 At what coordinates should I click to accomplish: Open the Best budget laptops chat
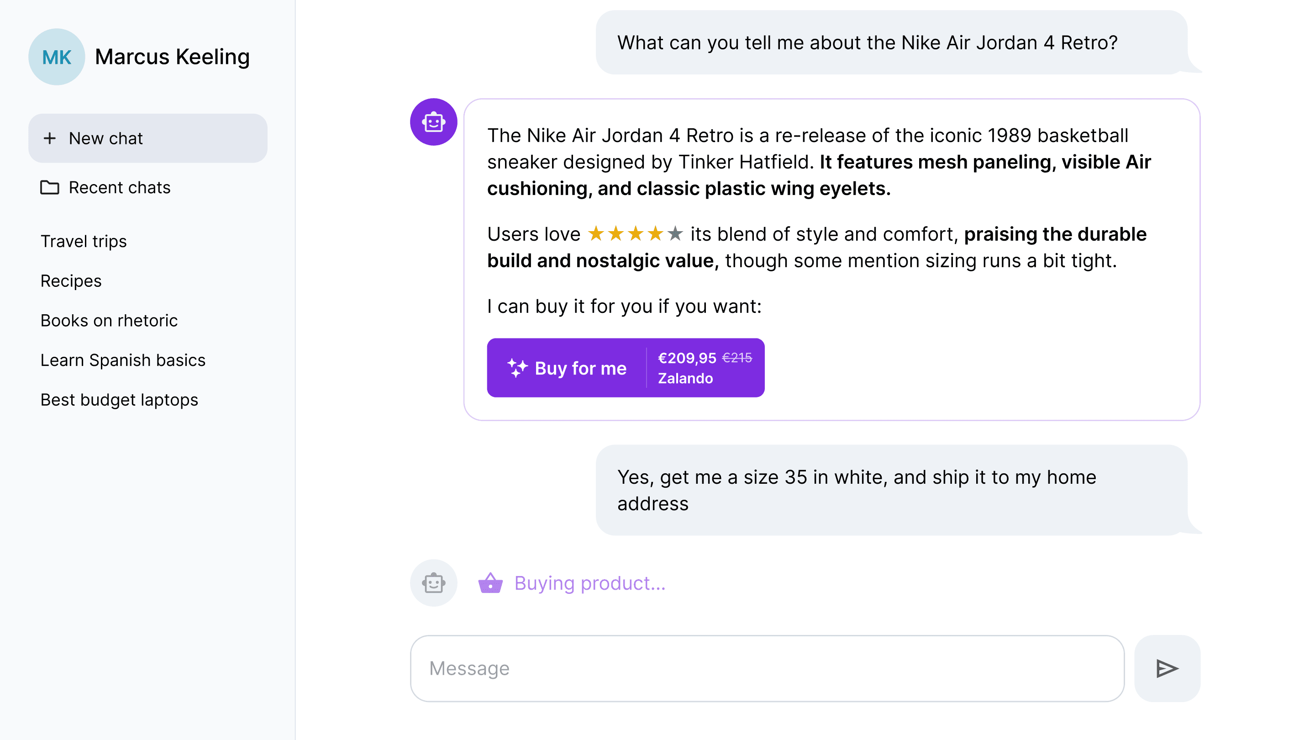click(120, 400)
